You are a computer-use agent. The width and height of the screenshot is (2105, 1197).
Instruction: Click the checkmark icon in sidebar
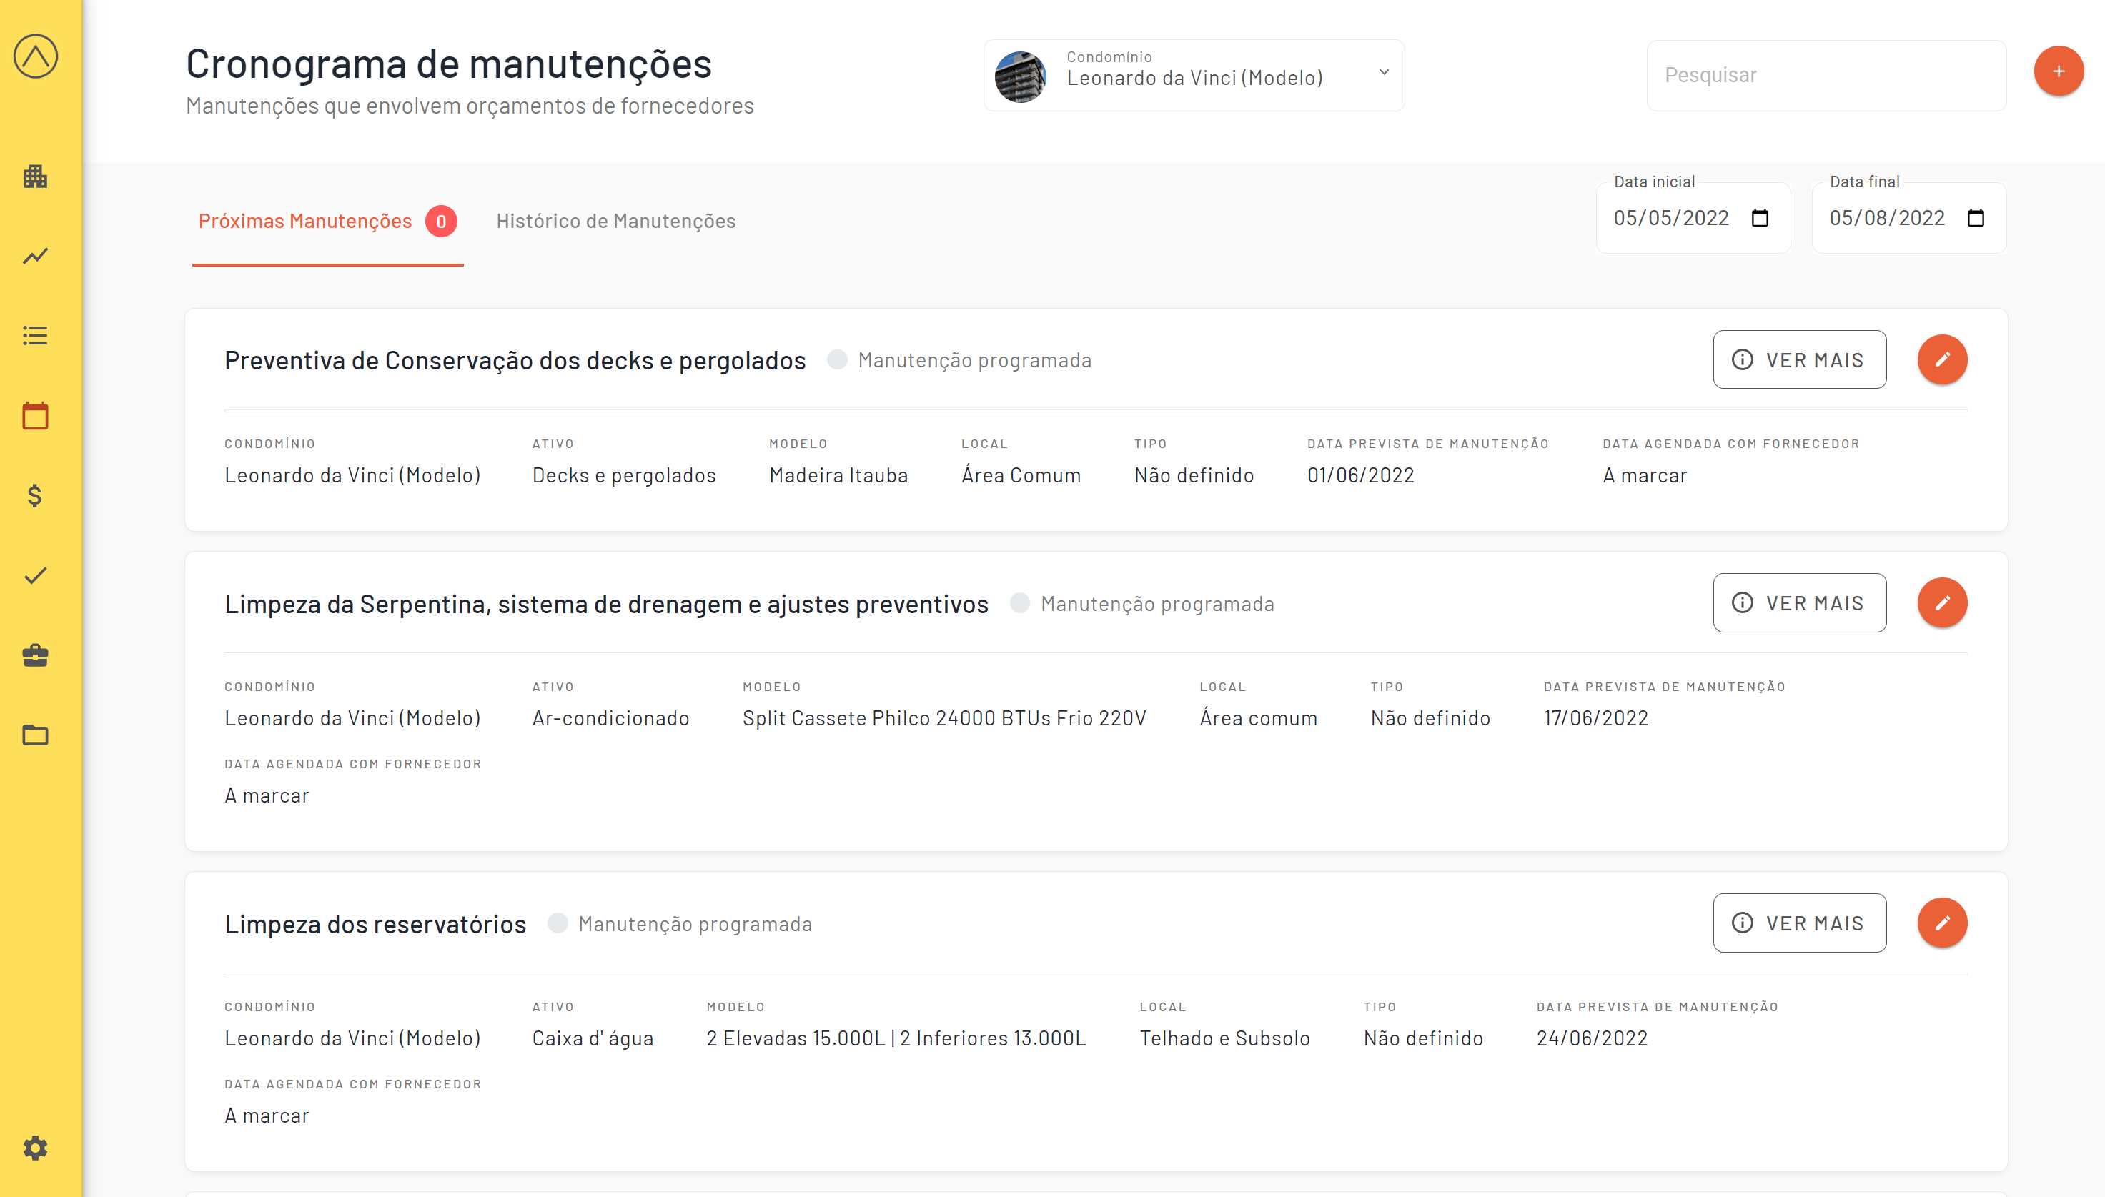(35, 575)
